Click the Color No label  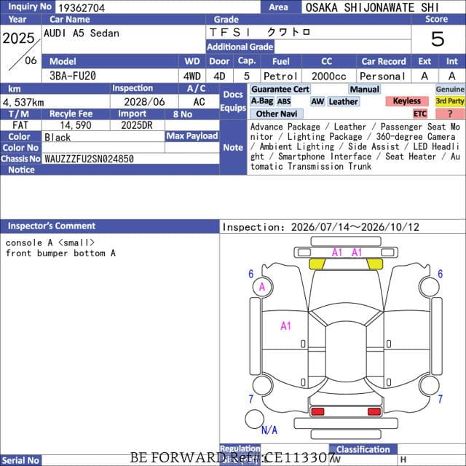coord(20,148)
